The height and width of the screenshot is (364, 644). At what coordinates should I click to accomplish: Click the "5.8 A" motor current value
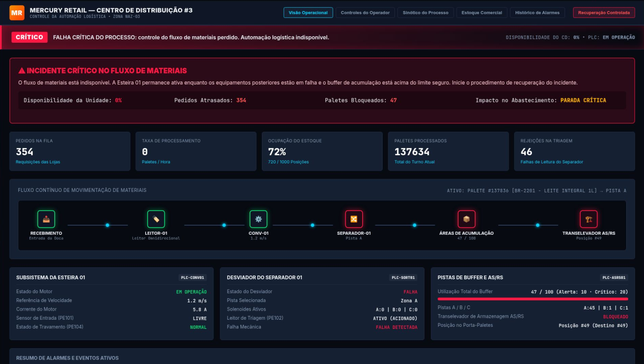point(200,310)
